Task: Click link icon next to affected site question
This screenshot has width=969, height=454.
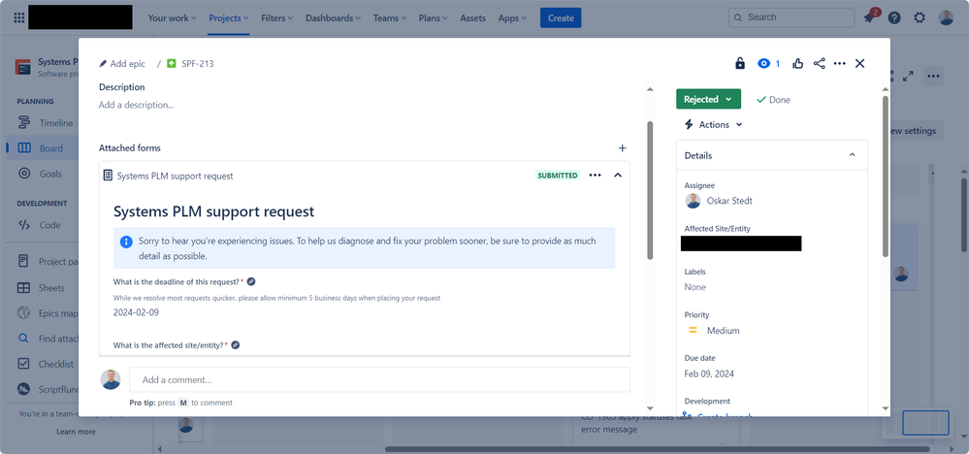Action: [236, 345]
